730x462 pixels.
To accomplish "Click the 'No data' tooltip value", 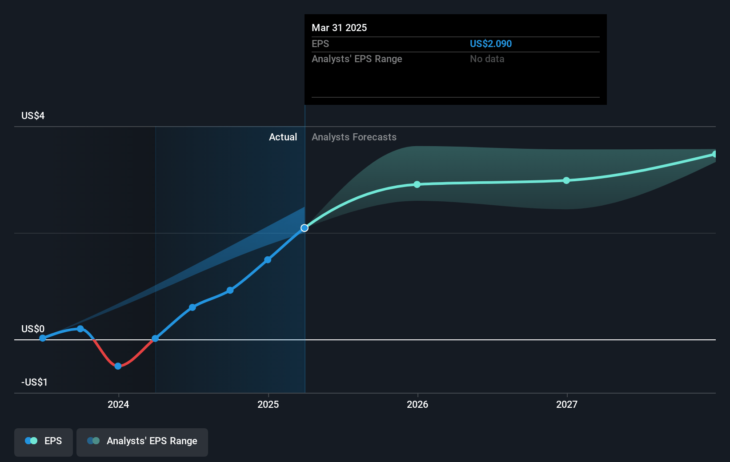I will point(487,59).
